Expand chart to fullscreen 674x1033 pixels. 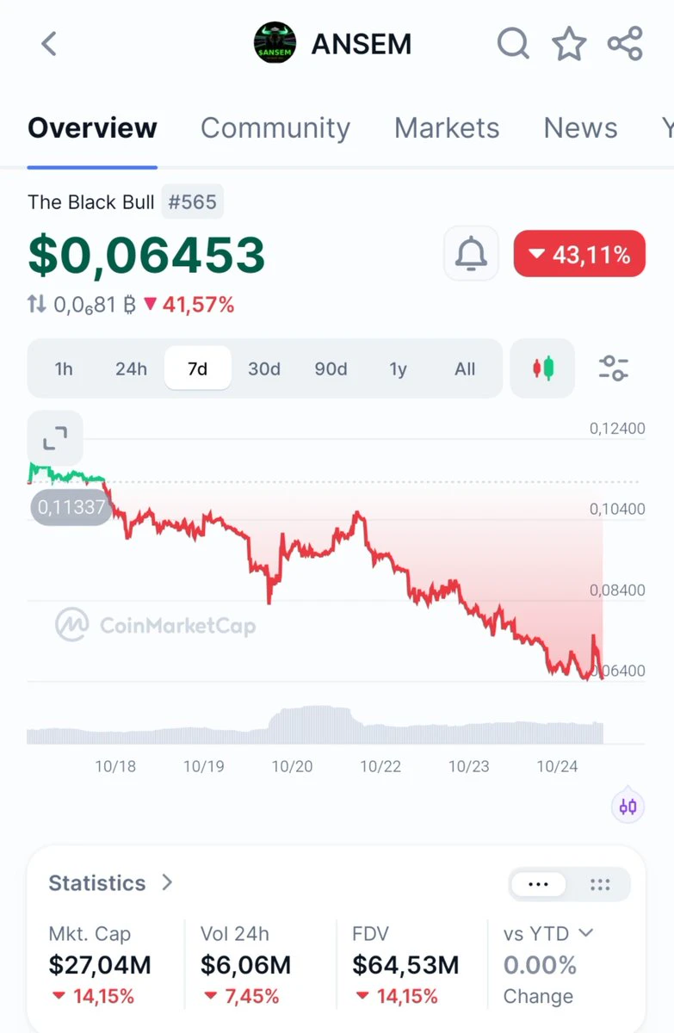[55, 438]
